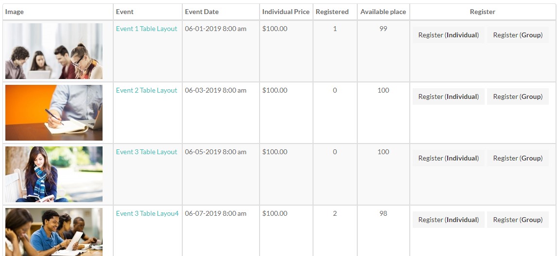Click the last row students studying thumbnail
This screenshot has width=558, height=256.
click(54, 232)
